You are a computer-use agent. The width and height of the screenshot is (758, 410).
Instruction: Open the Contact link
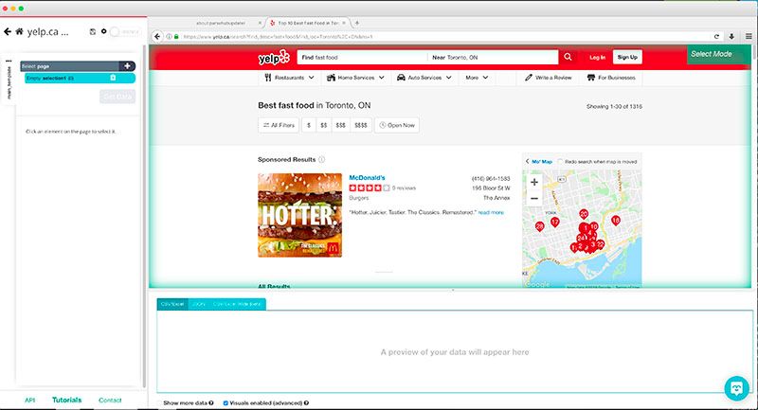pos(110,401)
